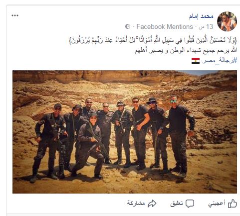240x216 pixels.
Task: Open the محمد إمام profile name link
Action: coord(201,16)
